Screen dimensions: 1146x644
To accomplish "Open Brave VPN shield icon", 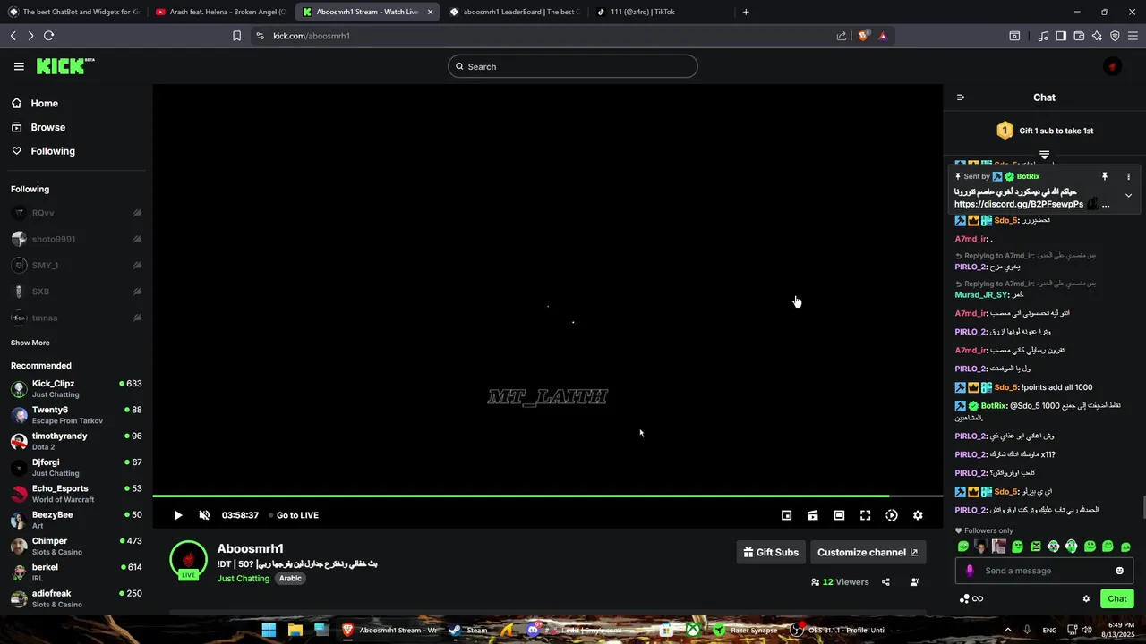I will tap(1115, 36).
